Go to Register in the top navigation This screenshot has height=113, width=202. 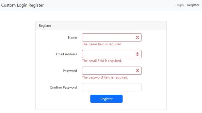point(193,5)
